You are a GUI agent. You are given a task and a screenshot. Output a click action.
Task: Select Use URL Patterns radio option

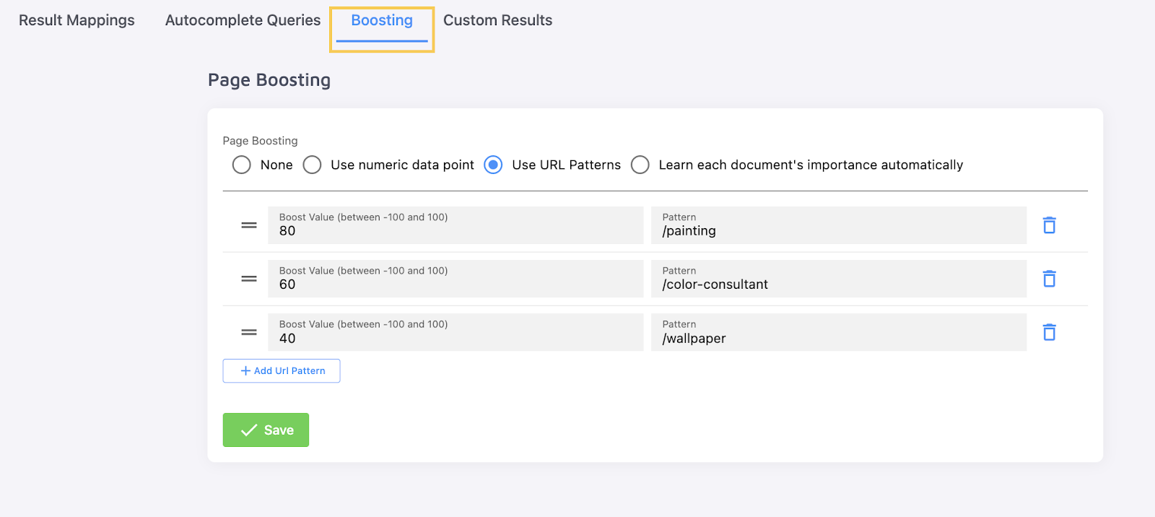[494, 165]
